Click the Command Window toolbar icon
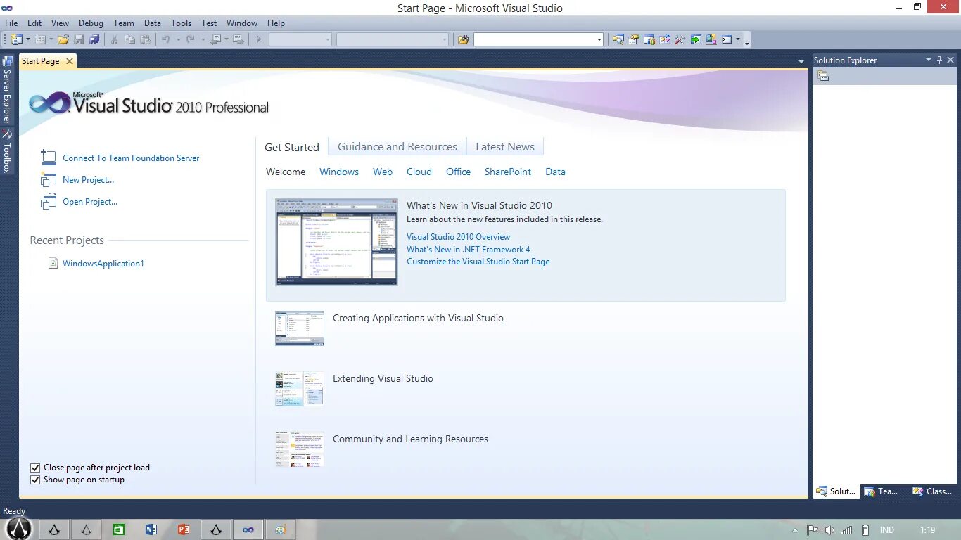Viewport: 961px width, 540px height. click(x=727, y=39)
